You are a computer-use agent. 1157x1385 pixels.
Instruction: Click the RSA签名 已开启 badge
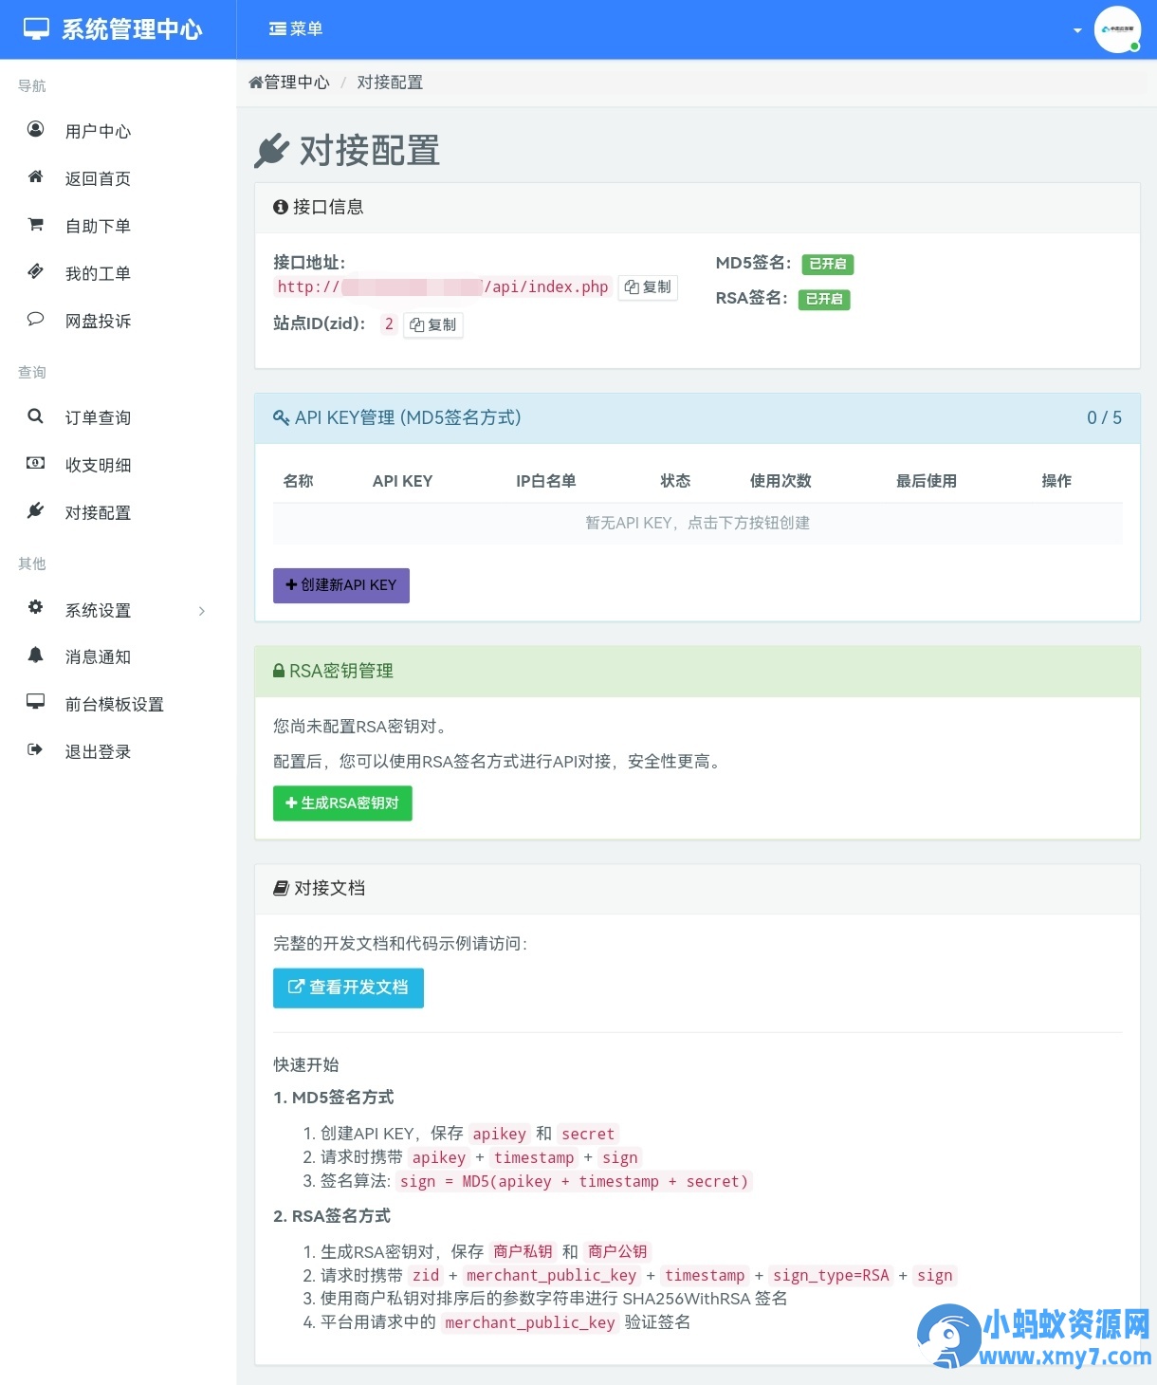[x=824, y=300]
